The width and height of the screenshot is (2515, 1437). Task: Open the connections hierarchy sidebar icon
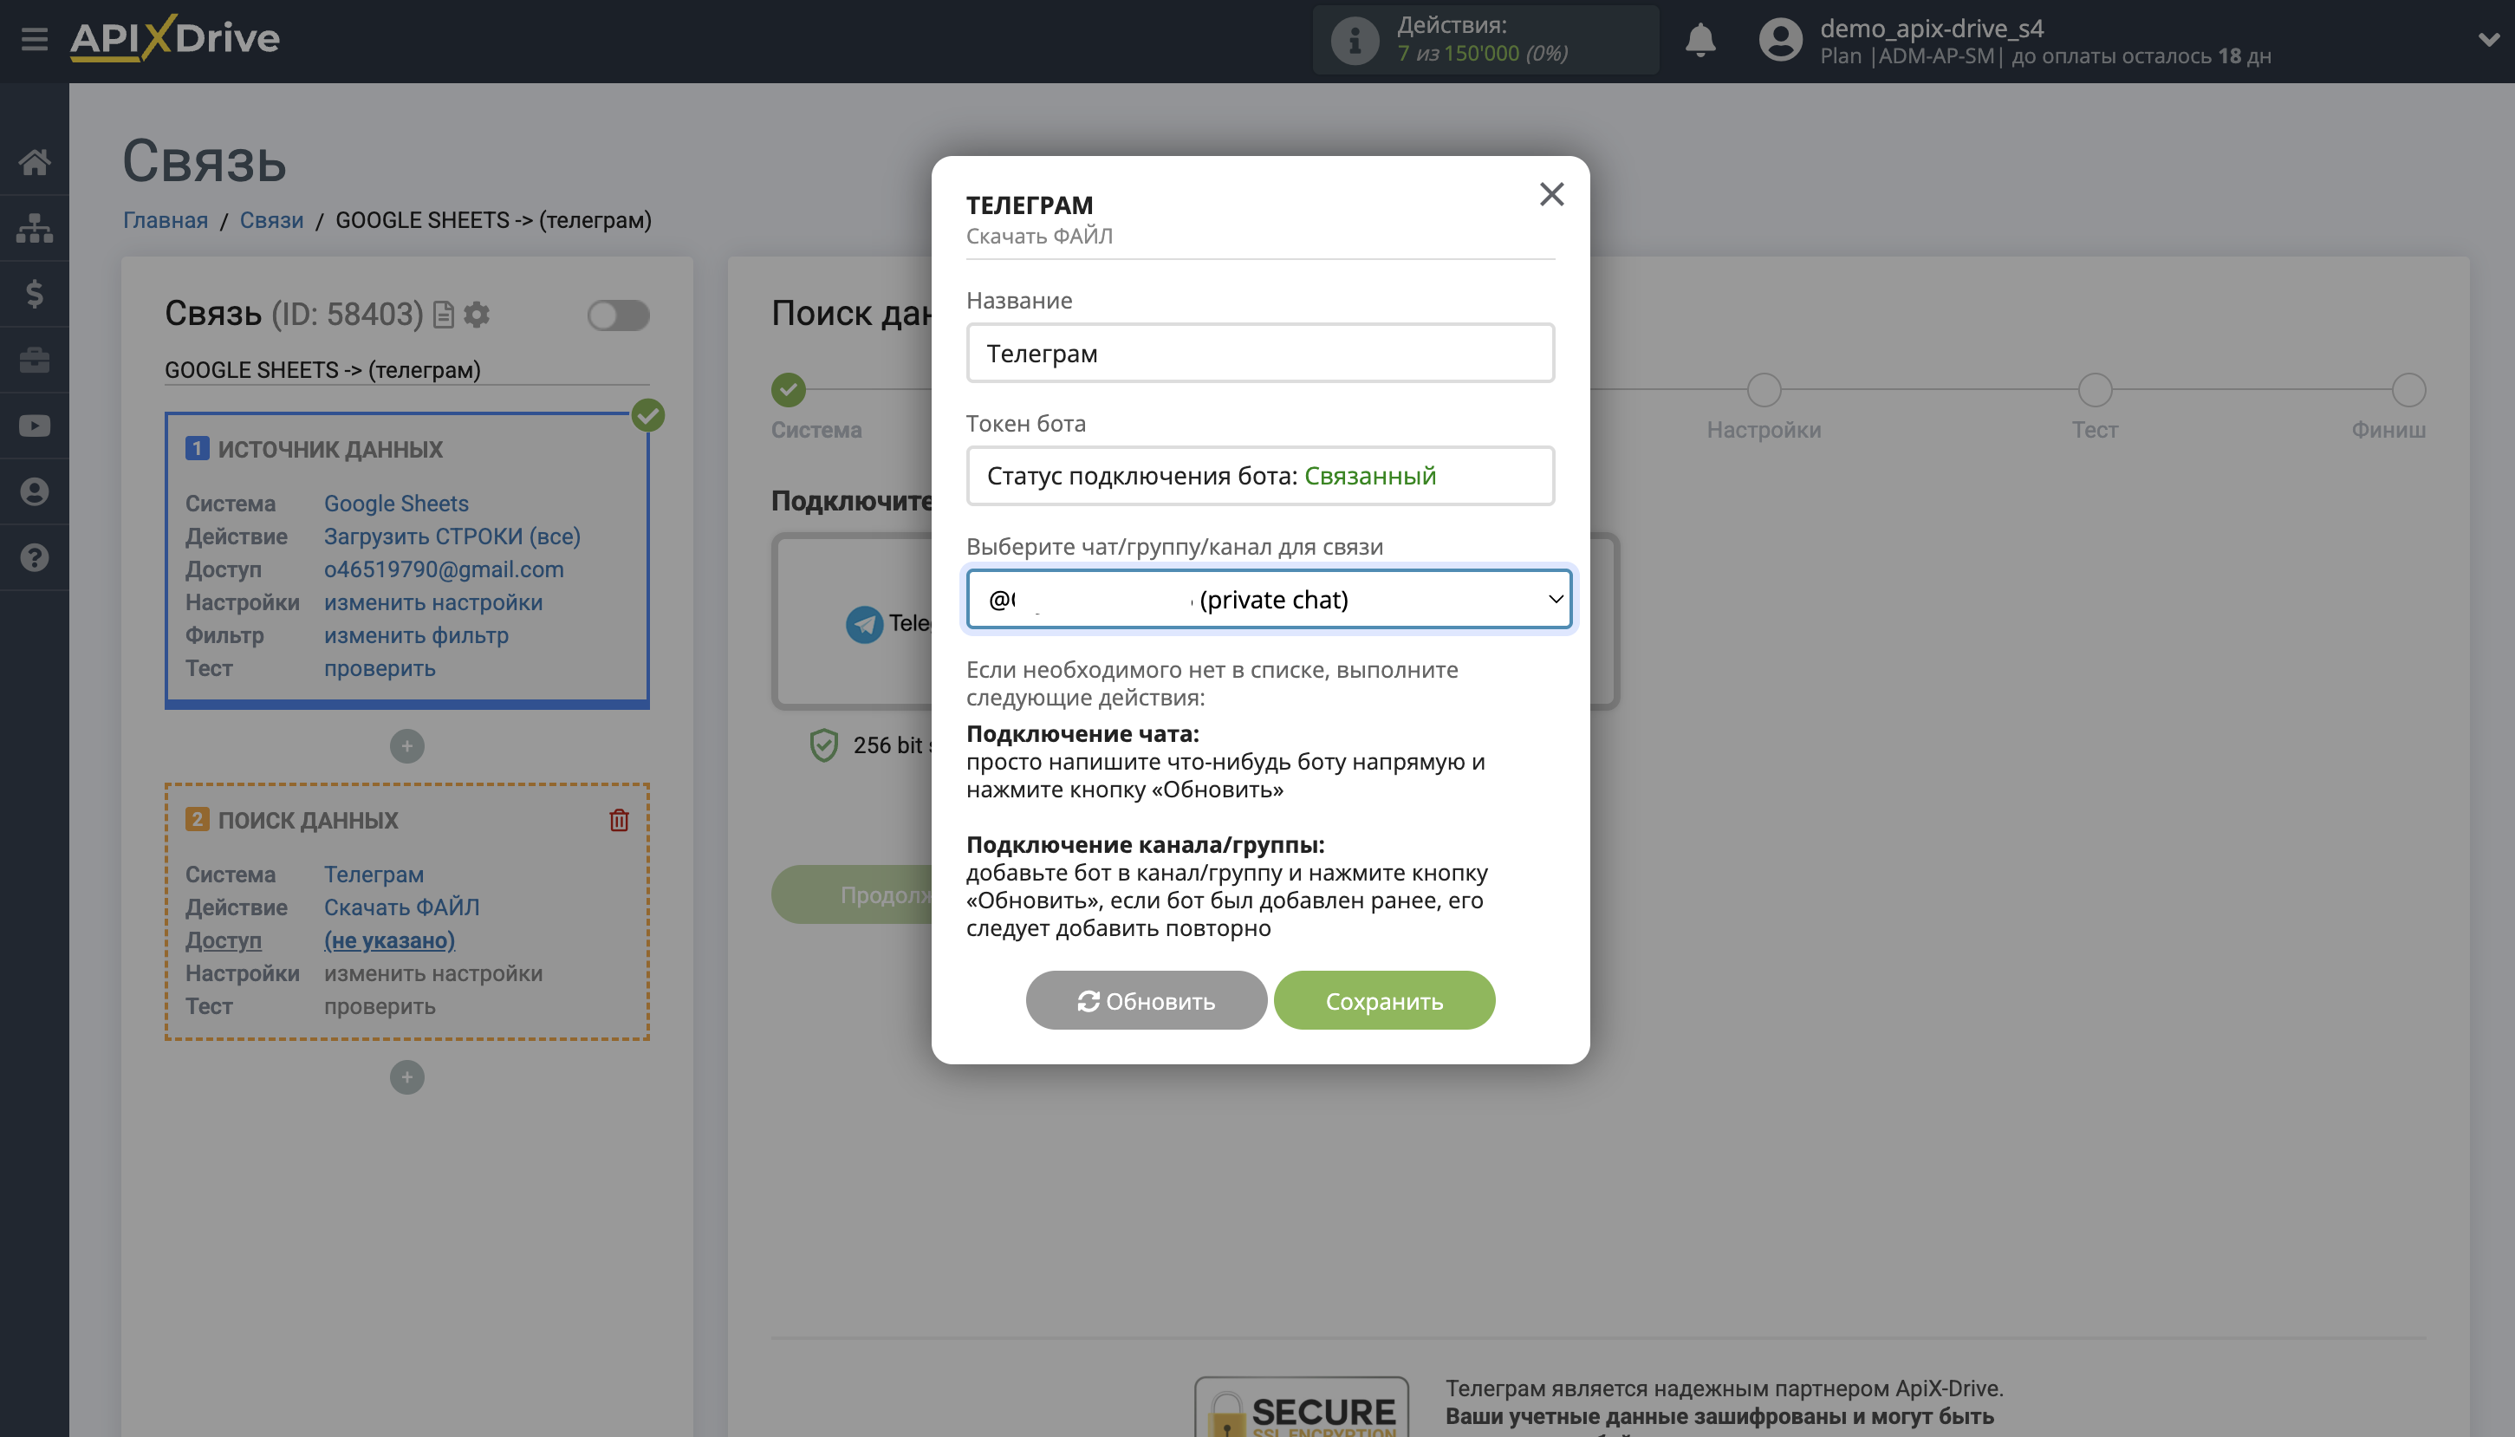tap(36, 228)
